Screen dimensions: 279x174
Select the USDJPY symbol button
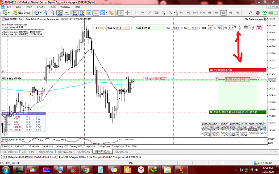point(215,136)
